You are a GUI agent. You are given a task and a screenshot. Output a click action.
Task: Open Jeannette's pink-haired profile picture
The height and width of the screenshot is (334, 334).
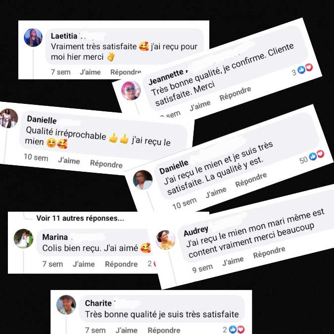pos(131,91)
